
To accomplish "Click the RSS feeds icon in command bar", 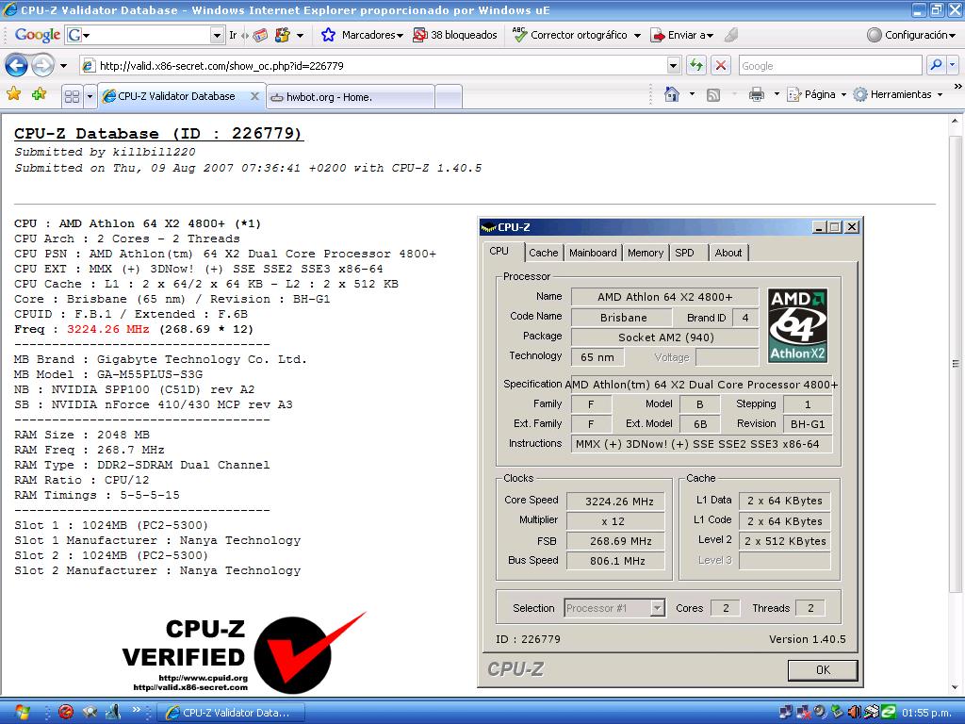I will tap(713, 95).
